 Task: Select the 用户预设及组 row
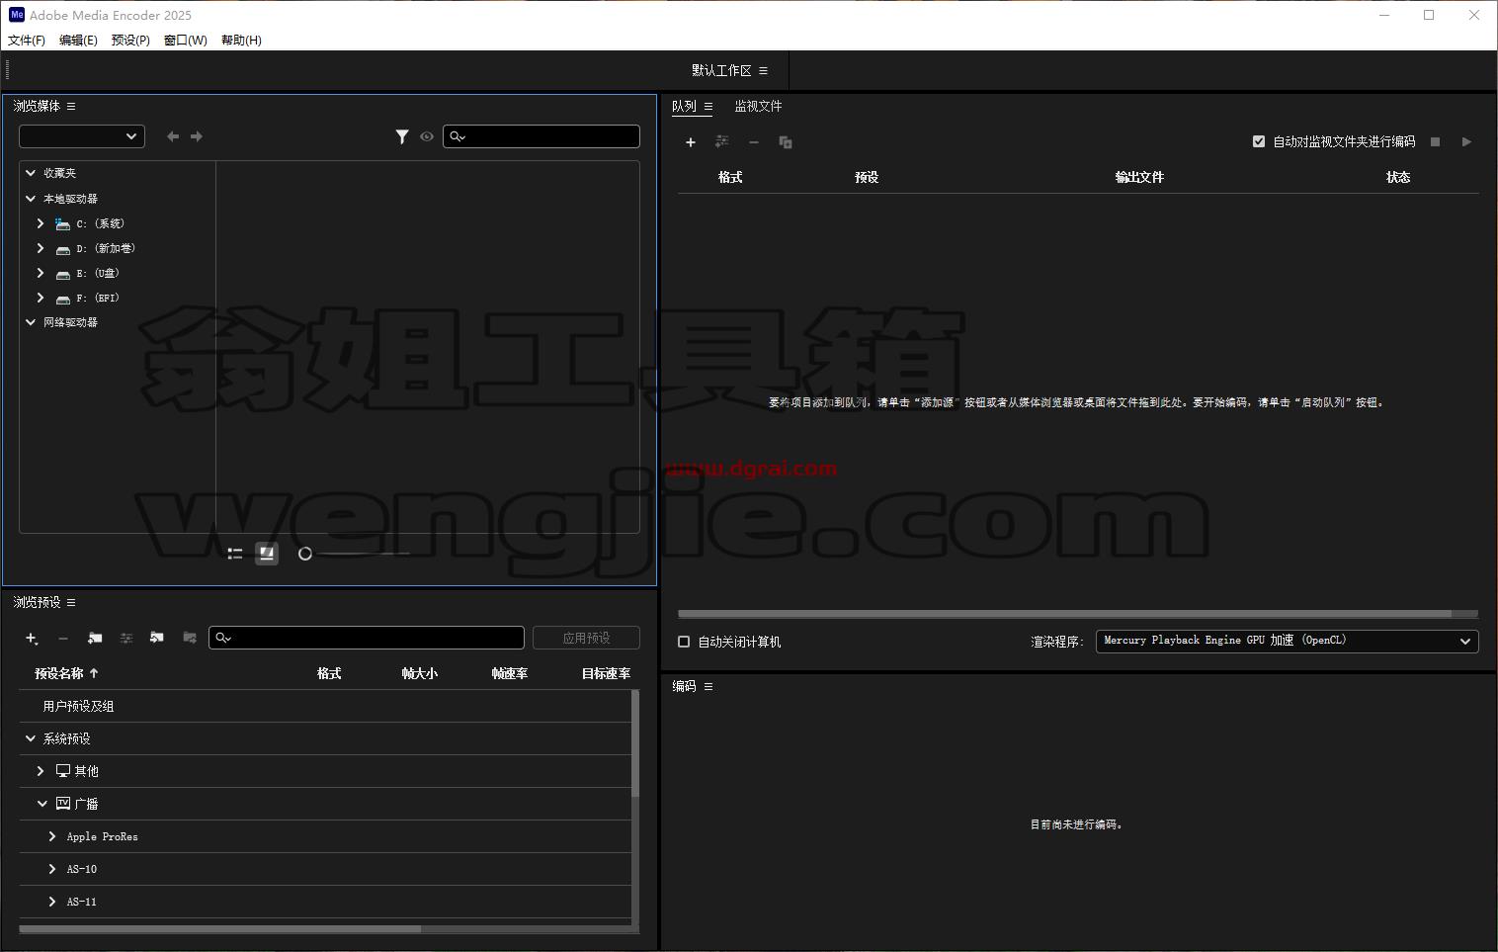coord(325,706)
